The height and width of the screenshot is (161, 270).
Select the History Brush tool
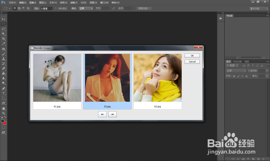[x=4, y=64]
